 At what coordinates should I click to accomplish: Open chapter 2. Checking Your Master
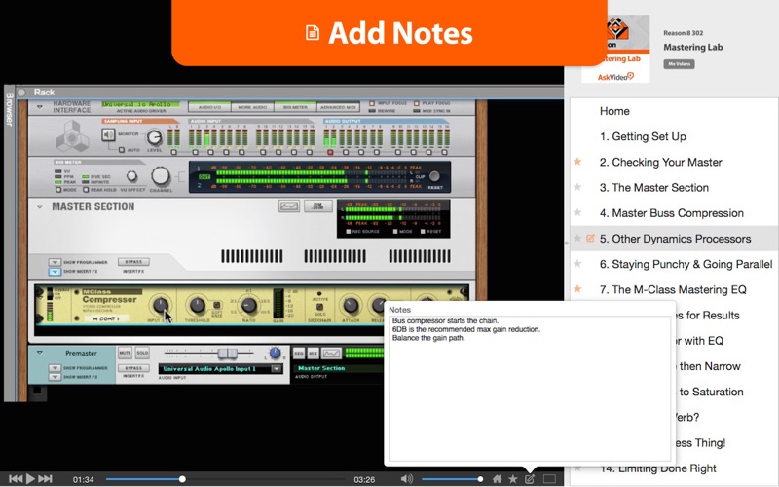(x=661, y=162)
